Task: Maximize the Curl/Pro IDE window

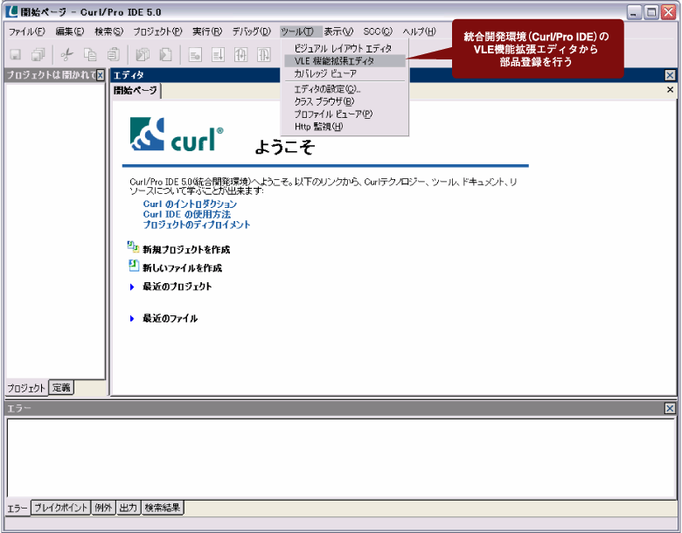Action: [x=651, y=12]
